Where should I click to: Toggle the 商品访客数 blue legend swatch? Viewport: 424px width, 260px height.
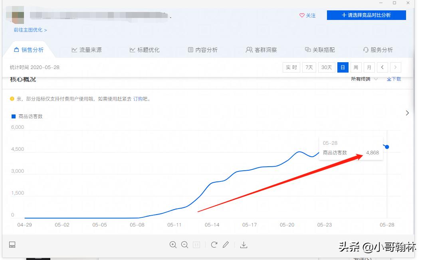point(13,116)
